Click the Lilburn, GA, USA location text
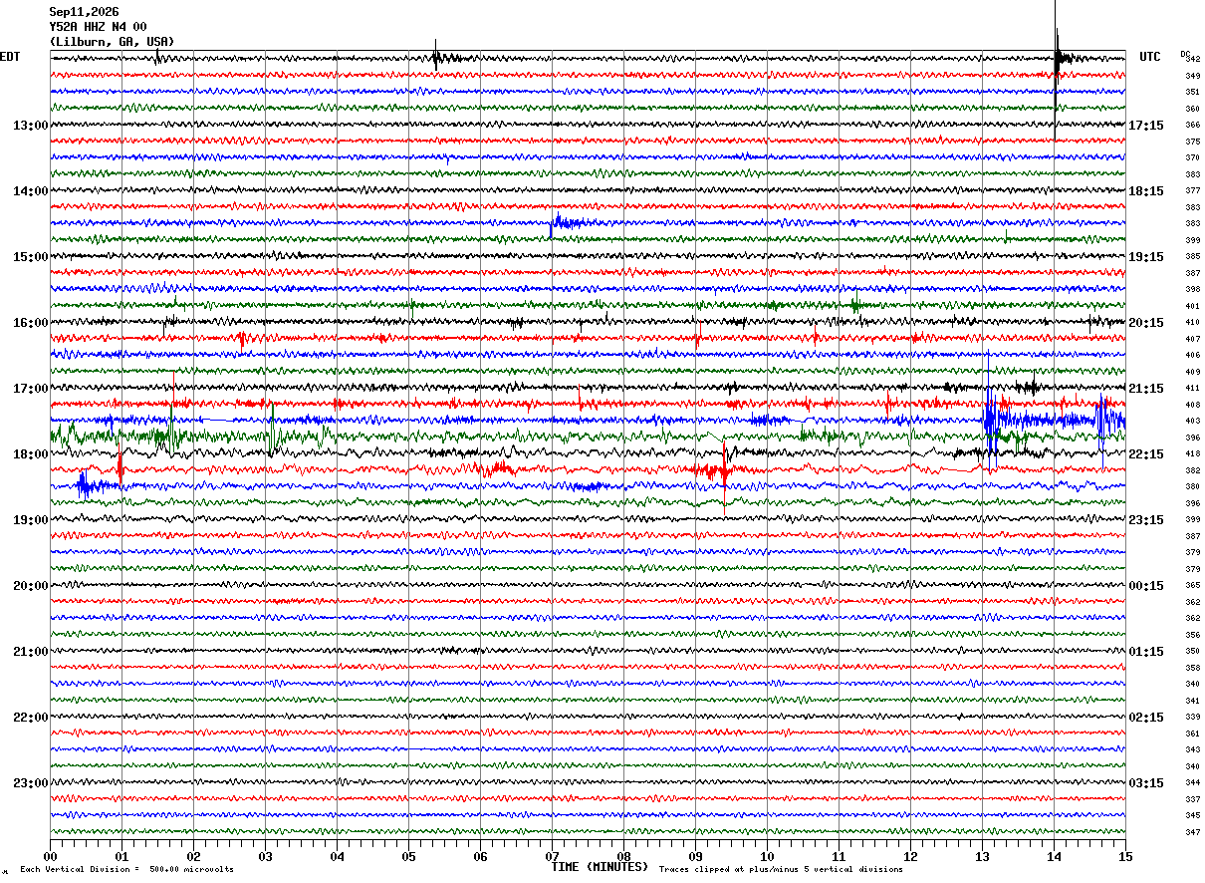 [x=112, y=42]
